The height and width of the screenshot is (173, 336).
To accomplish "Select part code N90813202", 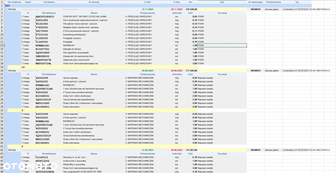I will (42, 161).
